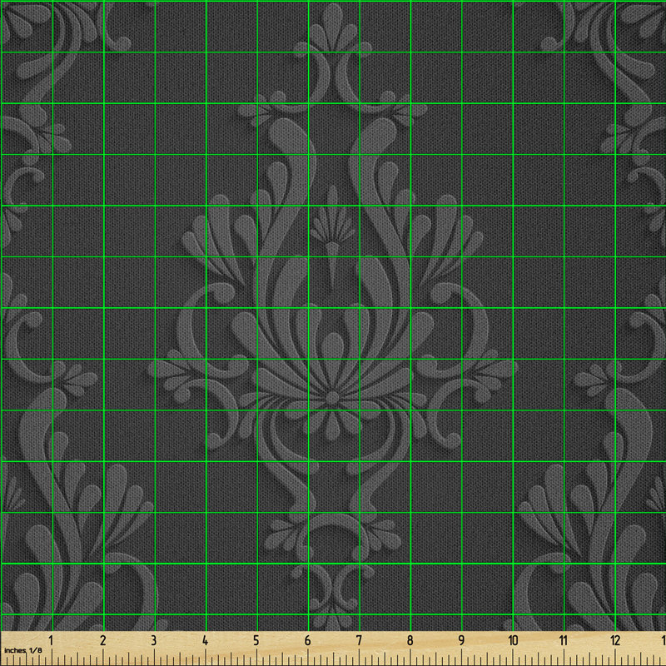666x666 pixels.
Task: Click the number 8 on the ruler
Action: pos(410,640)
